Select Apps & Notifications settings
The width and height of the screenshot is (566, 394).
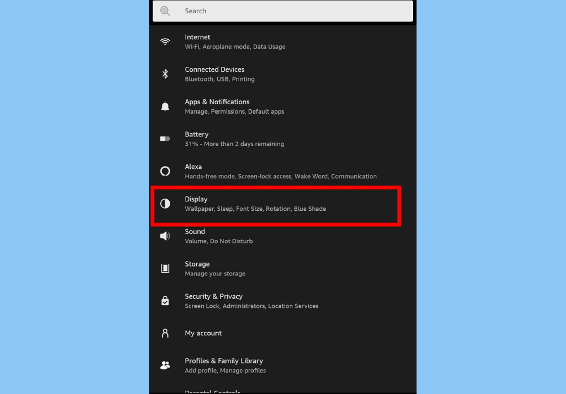(x=217, y=102)
